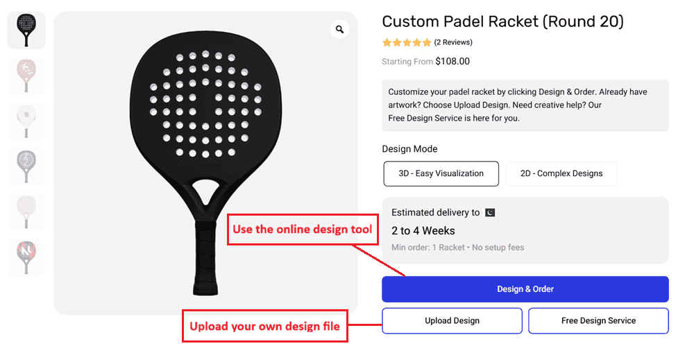
Task: Click the Custom Padel Racket title
Action: pos(502,21)
